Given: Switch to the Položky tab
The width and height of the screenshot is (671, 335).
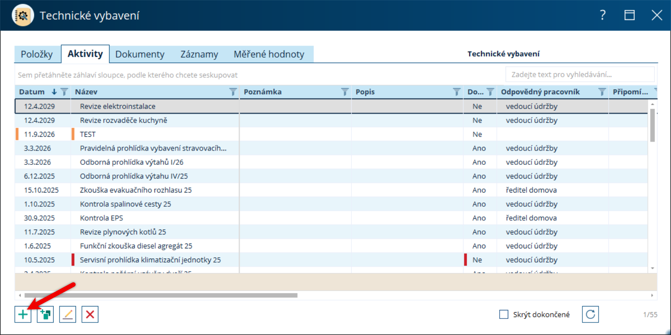Looking at the screenshot, I should (37, 54).
